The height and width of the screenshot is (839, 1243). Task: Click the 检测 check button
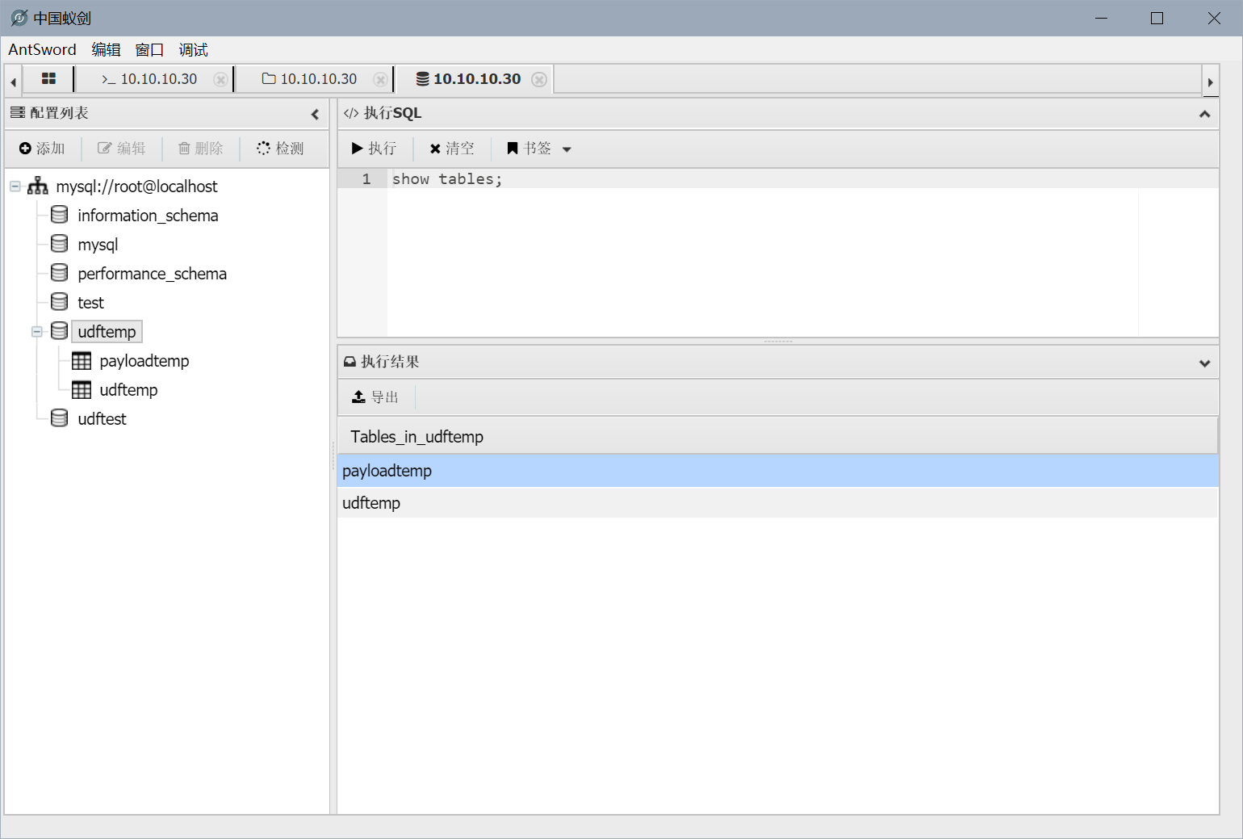[280, 149]
